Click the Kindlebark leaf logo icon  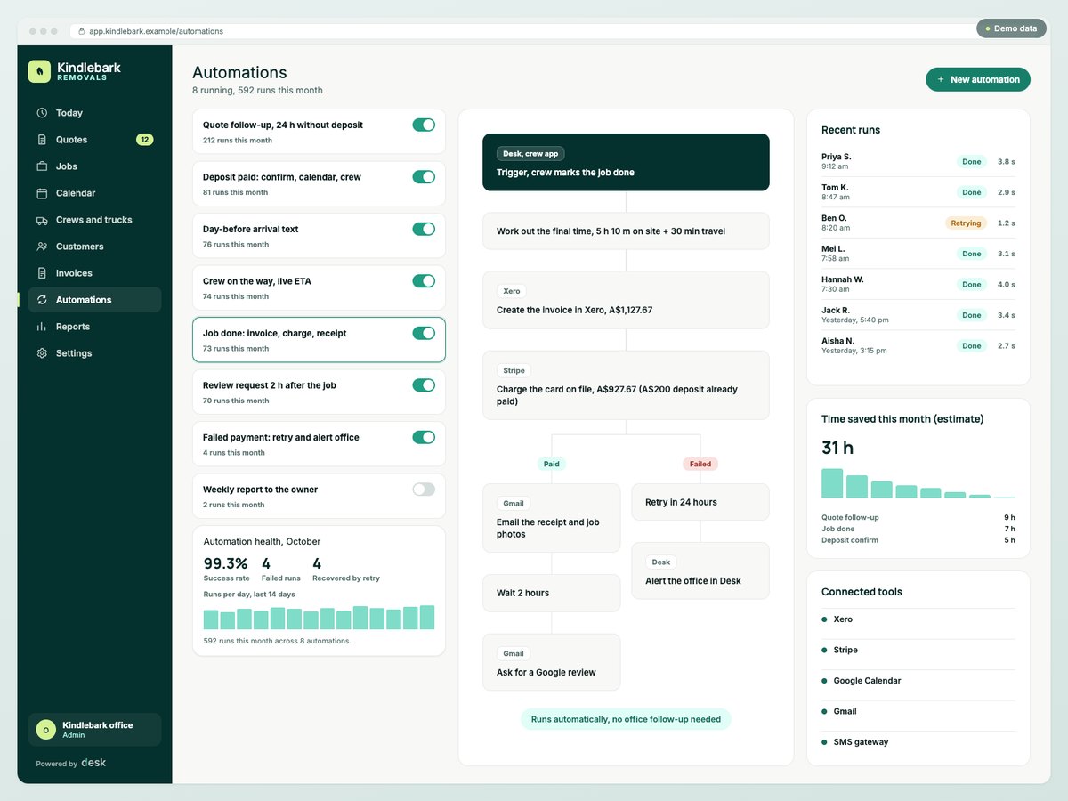pyautogui.click(x=39, y=72)
